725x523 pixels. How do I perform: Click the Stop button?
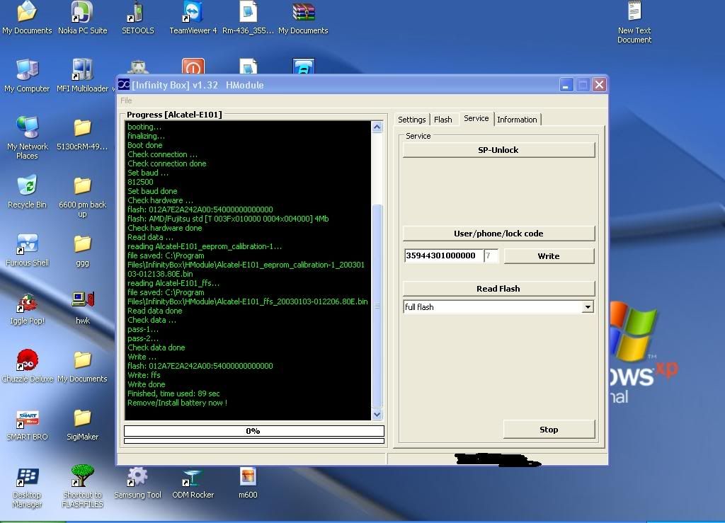pos(549,430)
